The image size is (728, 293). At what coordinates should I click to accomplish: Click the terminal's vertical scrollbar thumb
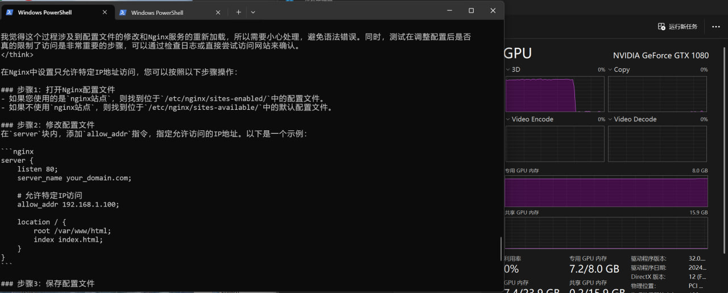501,249
